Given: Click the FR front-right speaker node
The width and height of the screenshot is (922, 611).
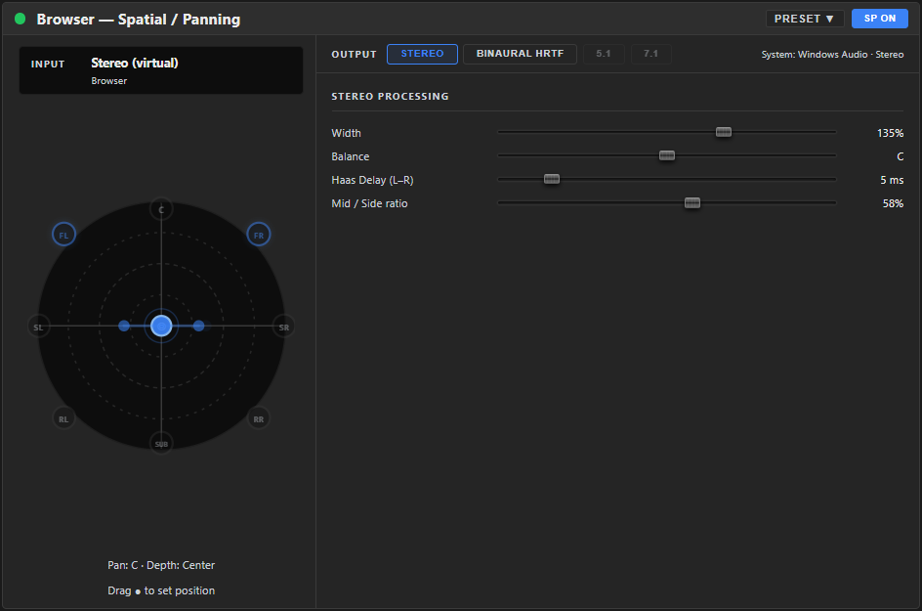Looking at the screenshot, I should point(259,235).
